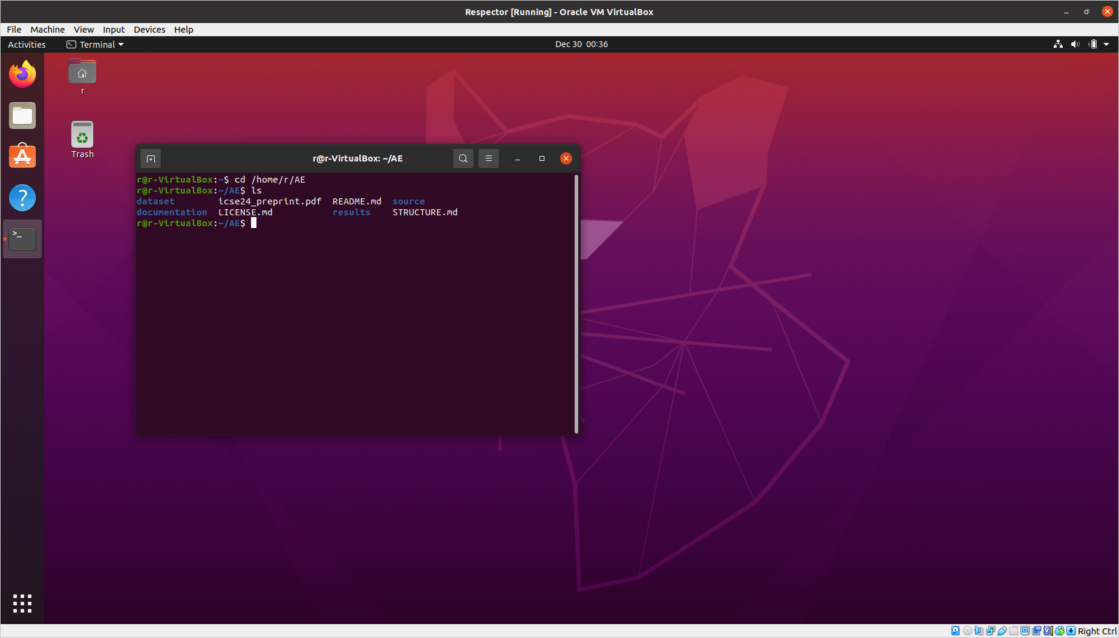1119x638 pixels.
Task: Open the terminal hamburger menu
Action: (489, 158)
